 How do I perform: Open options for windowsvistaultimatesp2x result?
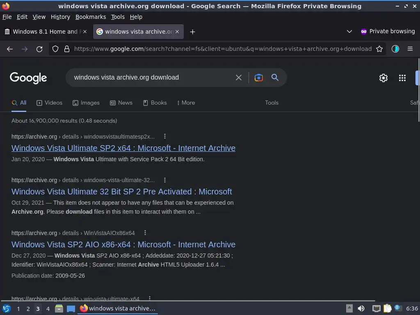[165, 136]
